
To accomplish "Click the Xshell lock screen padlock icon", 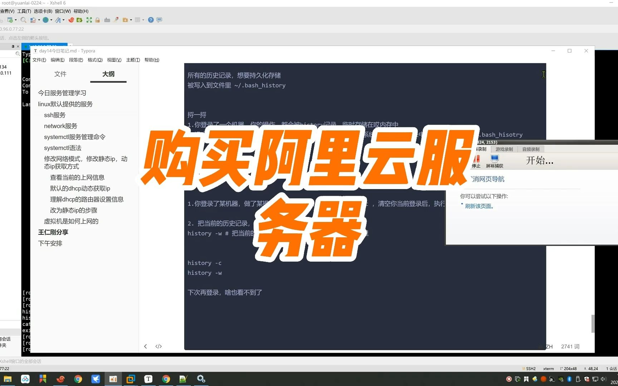I will click(x=97, y=20).
